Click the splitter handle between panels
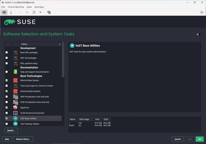206x144 pixels. tap(66, 87)
